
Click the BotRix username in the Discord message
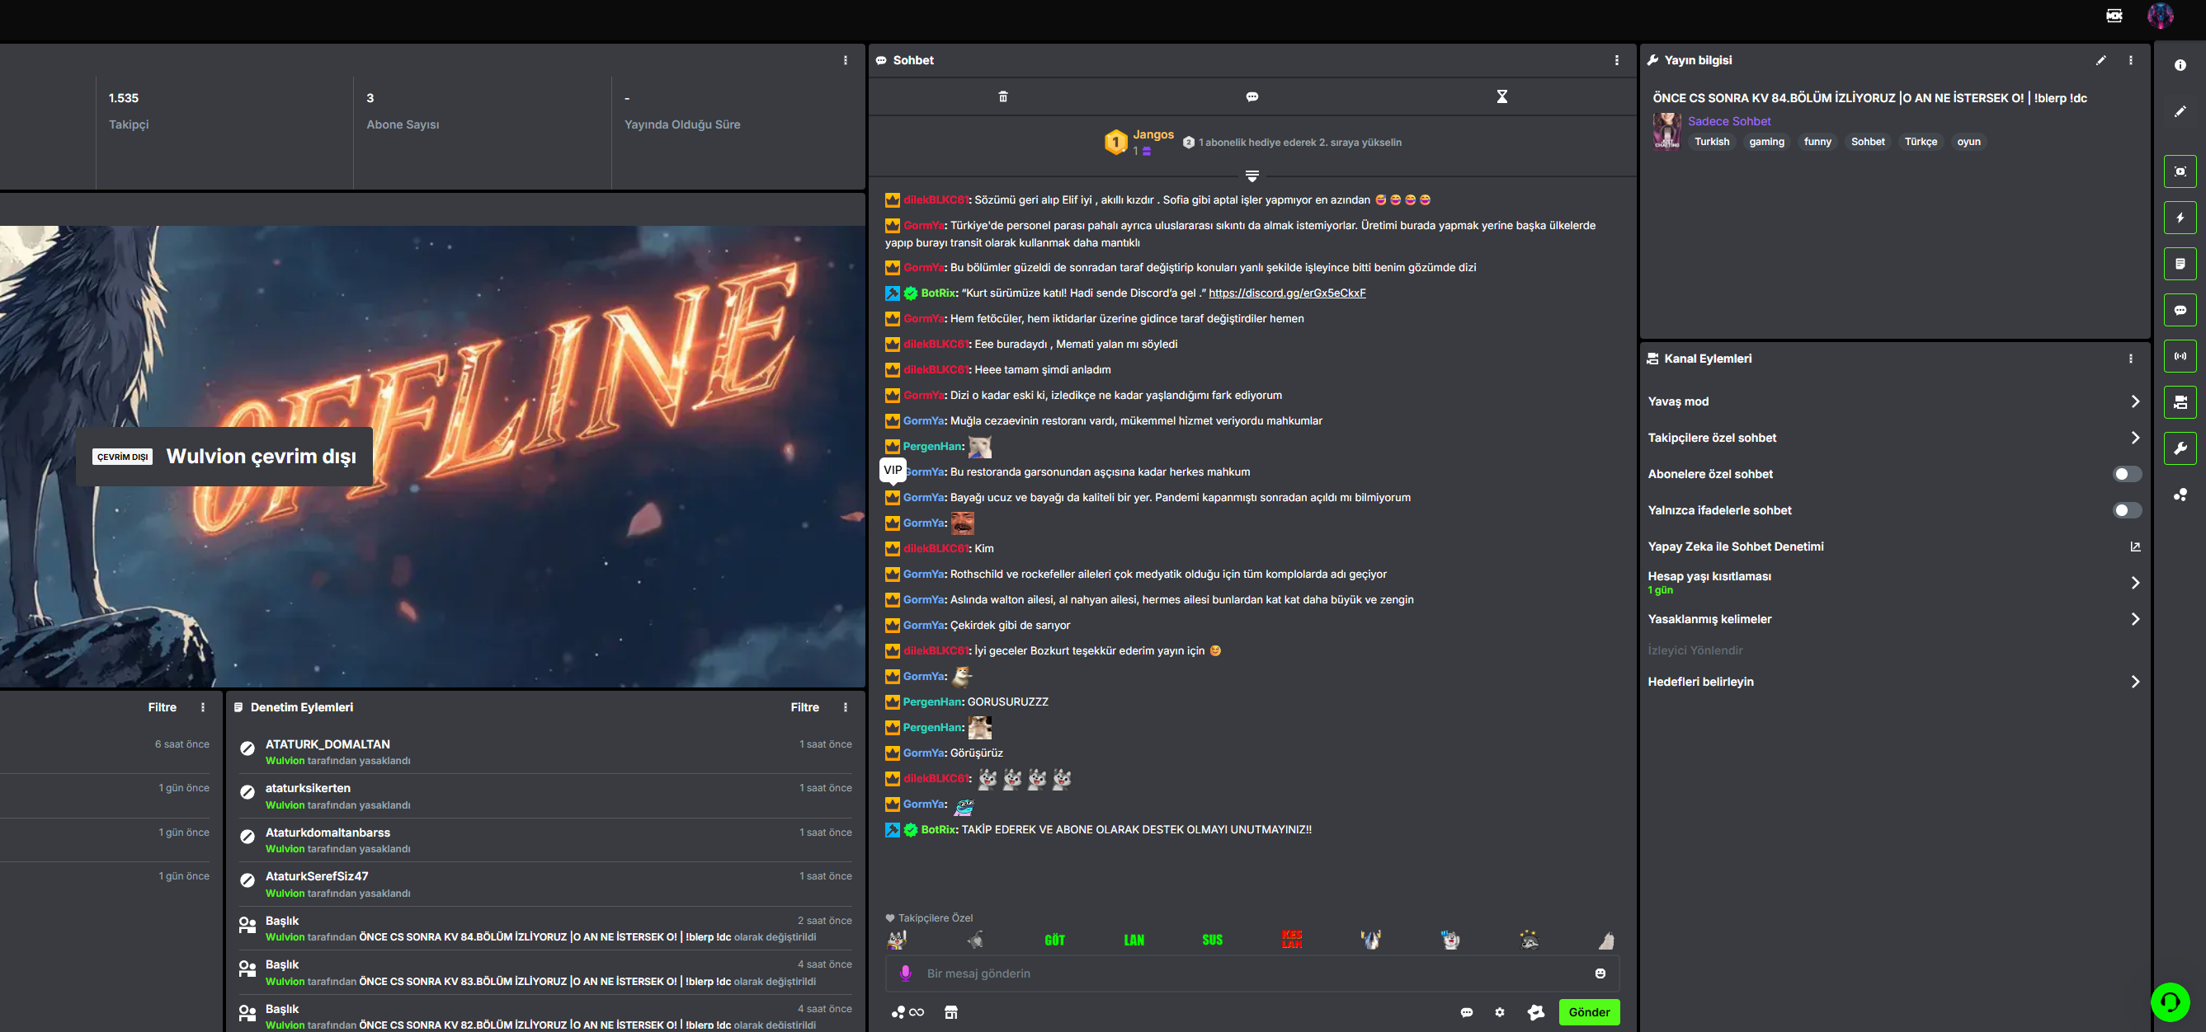click(938, 293)
